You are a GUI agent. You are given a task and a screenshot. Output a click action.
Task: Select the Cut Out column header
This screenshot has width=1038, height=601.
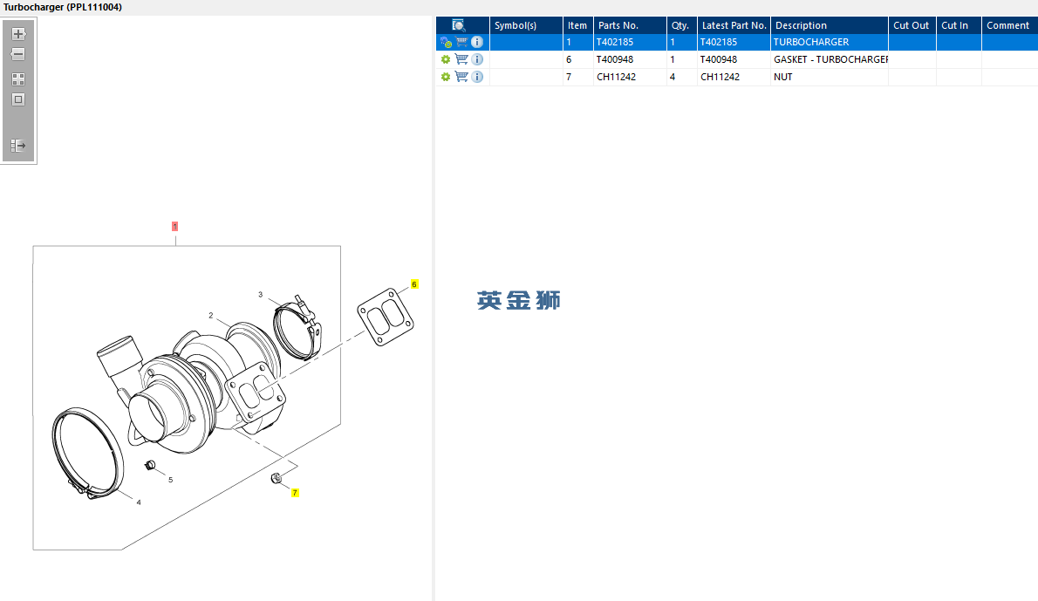point(912,25)
